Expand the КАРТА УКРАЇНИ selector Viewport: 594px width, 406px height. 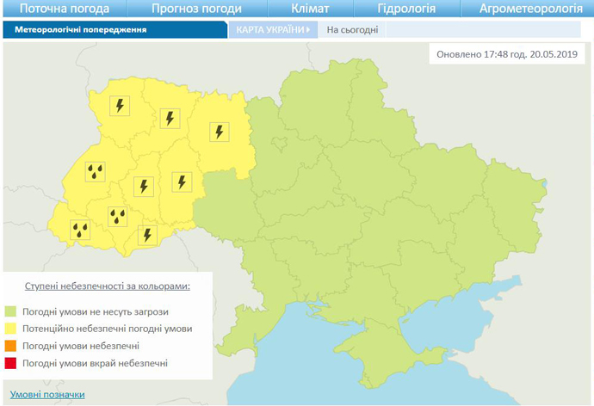[270, 29]
